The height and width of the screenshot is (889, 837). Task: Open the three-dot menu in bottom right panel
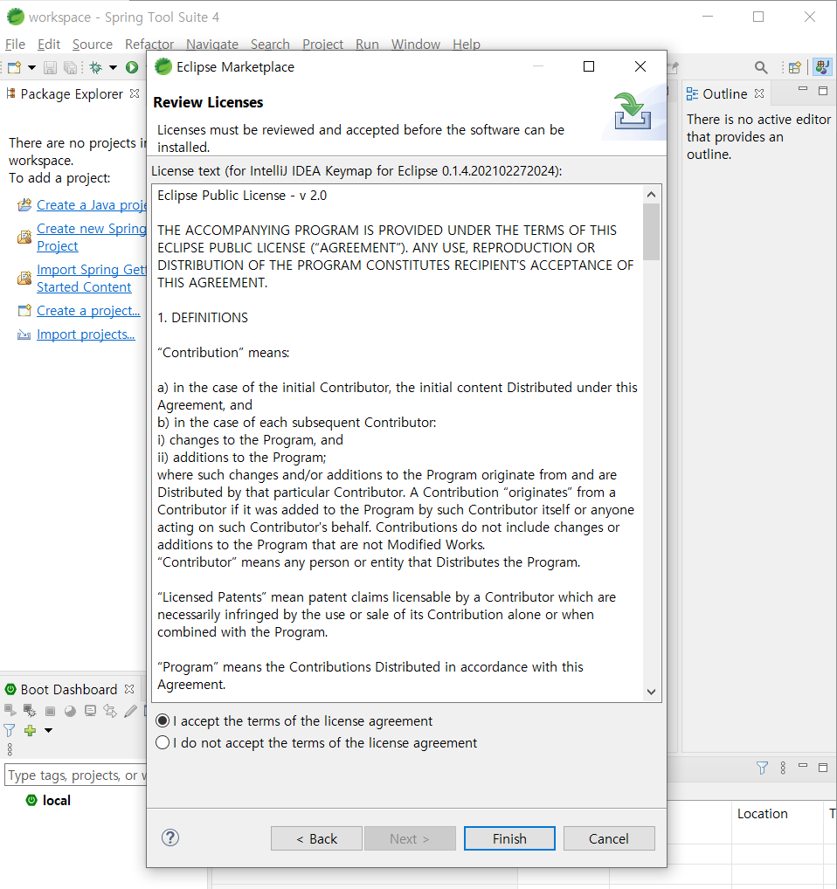click(x=783, y=768)
